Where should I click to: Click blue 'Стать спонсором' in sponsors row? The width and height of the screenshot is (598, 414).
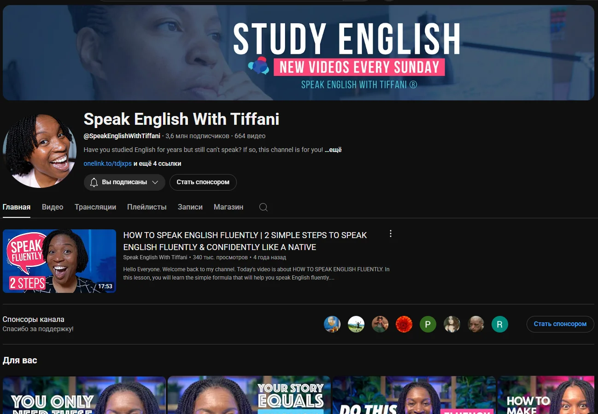tap(560, 324)
